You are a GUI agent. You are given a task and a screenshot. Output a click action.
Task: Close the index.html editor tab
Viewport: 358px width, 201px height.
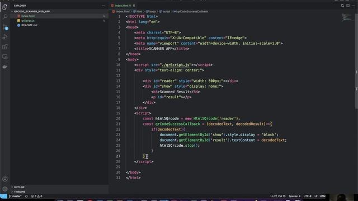click(134, 6)
